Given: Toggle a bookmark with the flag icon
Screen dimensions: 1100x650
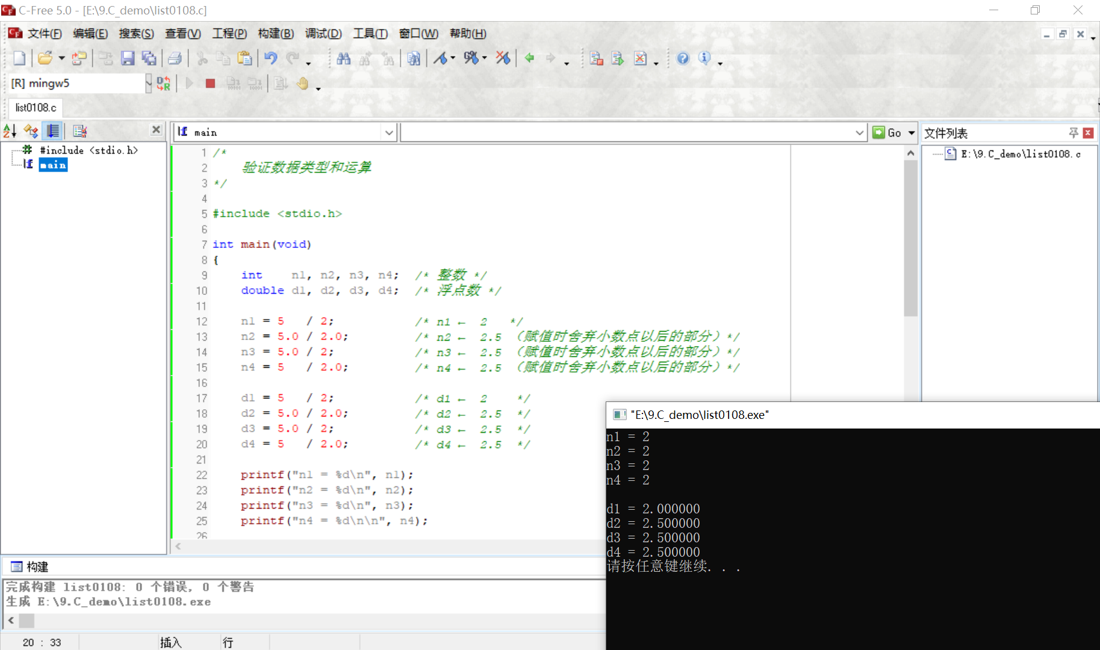Looking at the screenshot, I should (x=441, y=58).
